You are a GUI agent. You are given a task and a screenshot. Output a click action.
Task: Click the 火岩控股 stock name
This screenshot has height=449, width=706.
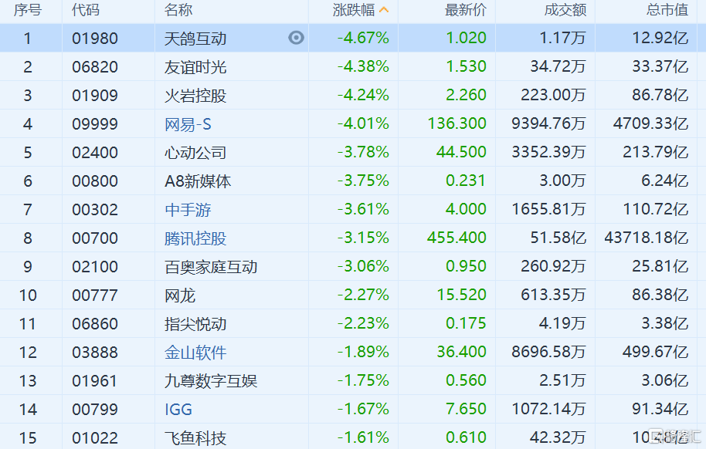click(195, 96)
